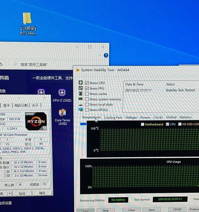Click the blue help question mark icon
The height and width of the screenshot is (212, 199).
click(106, 55)
